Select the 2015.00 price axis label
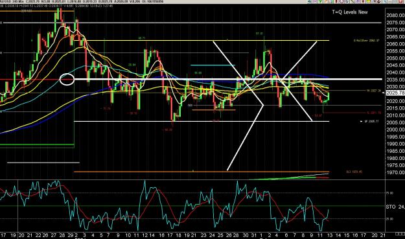 coord(395,108)
